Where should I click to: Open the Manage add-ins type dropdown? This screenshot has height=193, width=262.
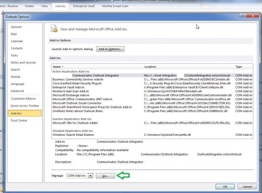pos(90,176)
